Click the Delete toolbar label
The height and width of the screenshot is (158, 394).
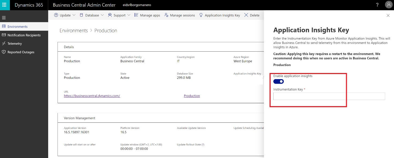(255, 15)
